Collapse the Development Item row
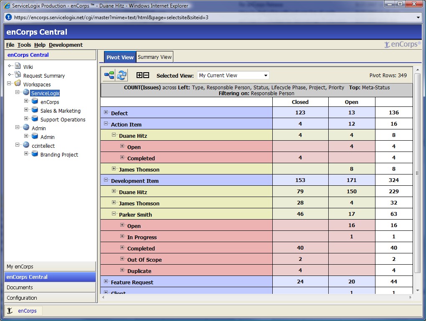 [106, 179]
